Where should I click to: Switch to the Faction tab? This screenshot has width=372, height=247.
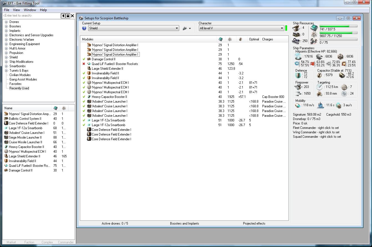pos(29,242)
